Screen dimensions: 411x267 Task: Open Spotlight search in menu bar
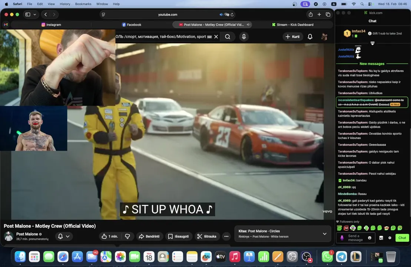pos(362,4)
